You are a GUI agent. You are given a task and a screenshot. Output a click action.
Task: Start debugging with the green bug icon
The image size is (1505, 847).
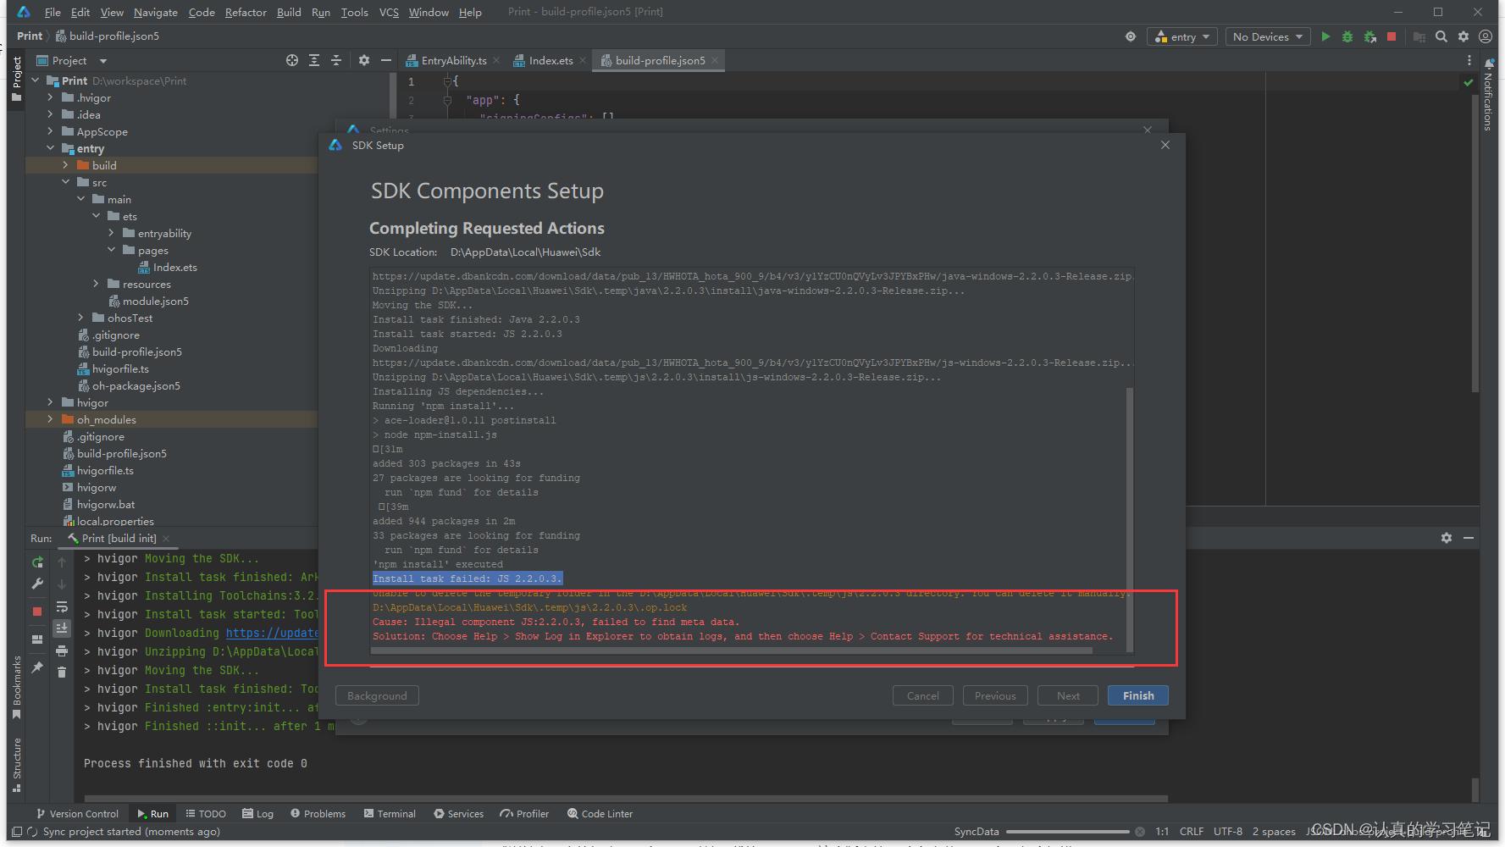(x=1347, y=36)
